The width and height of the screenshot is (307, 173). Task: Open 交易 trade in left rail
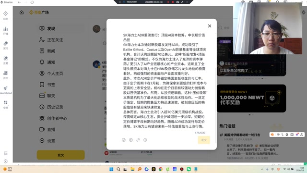coord(5,60)
